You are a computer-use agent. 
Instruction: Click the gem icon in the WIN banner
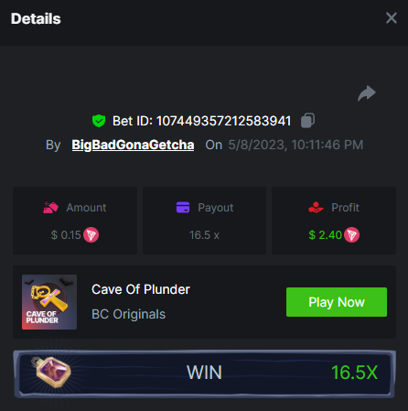[x=53, y=373]
